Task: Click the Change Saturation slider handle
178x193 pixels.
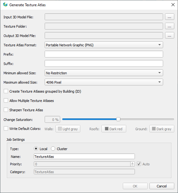Action: click(118, 119)
